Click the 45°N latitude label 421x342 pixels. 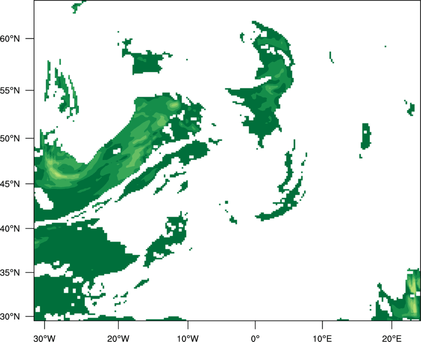point(10,184)
